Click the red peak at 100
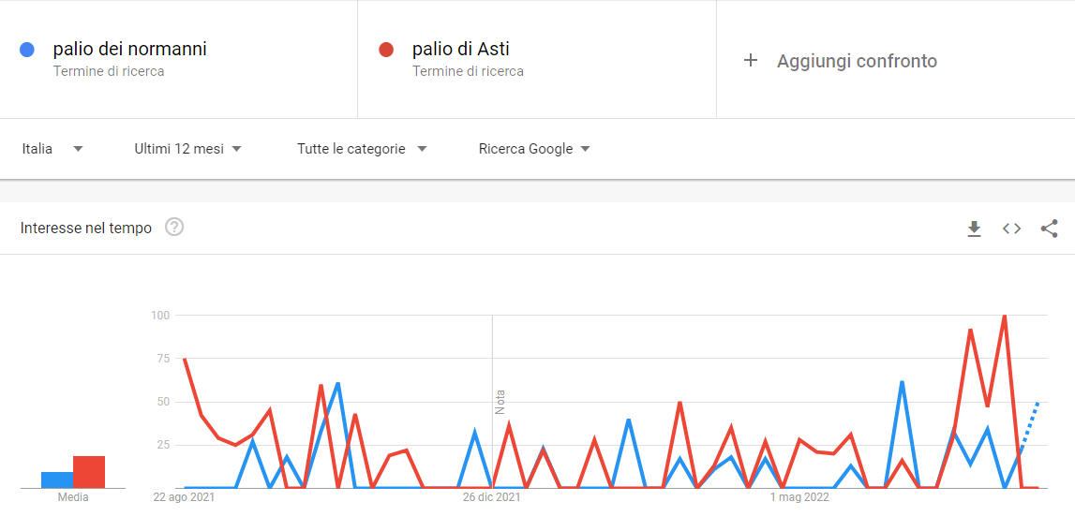 [x=1005, y=316]
